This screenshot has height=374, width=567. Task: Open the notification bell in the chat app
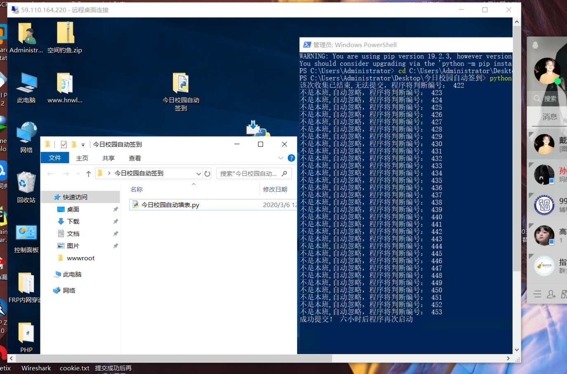coord(535,45)
